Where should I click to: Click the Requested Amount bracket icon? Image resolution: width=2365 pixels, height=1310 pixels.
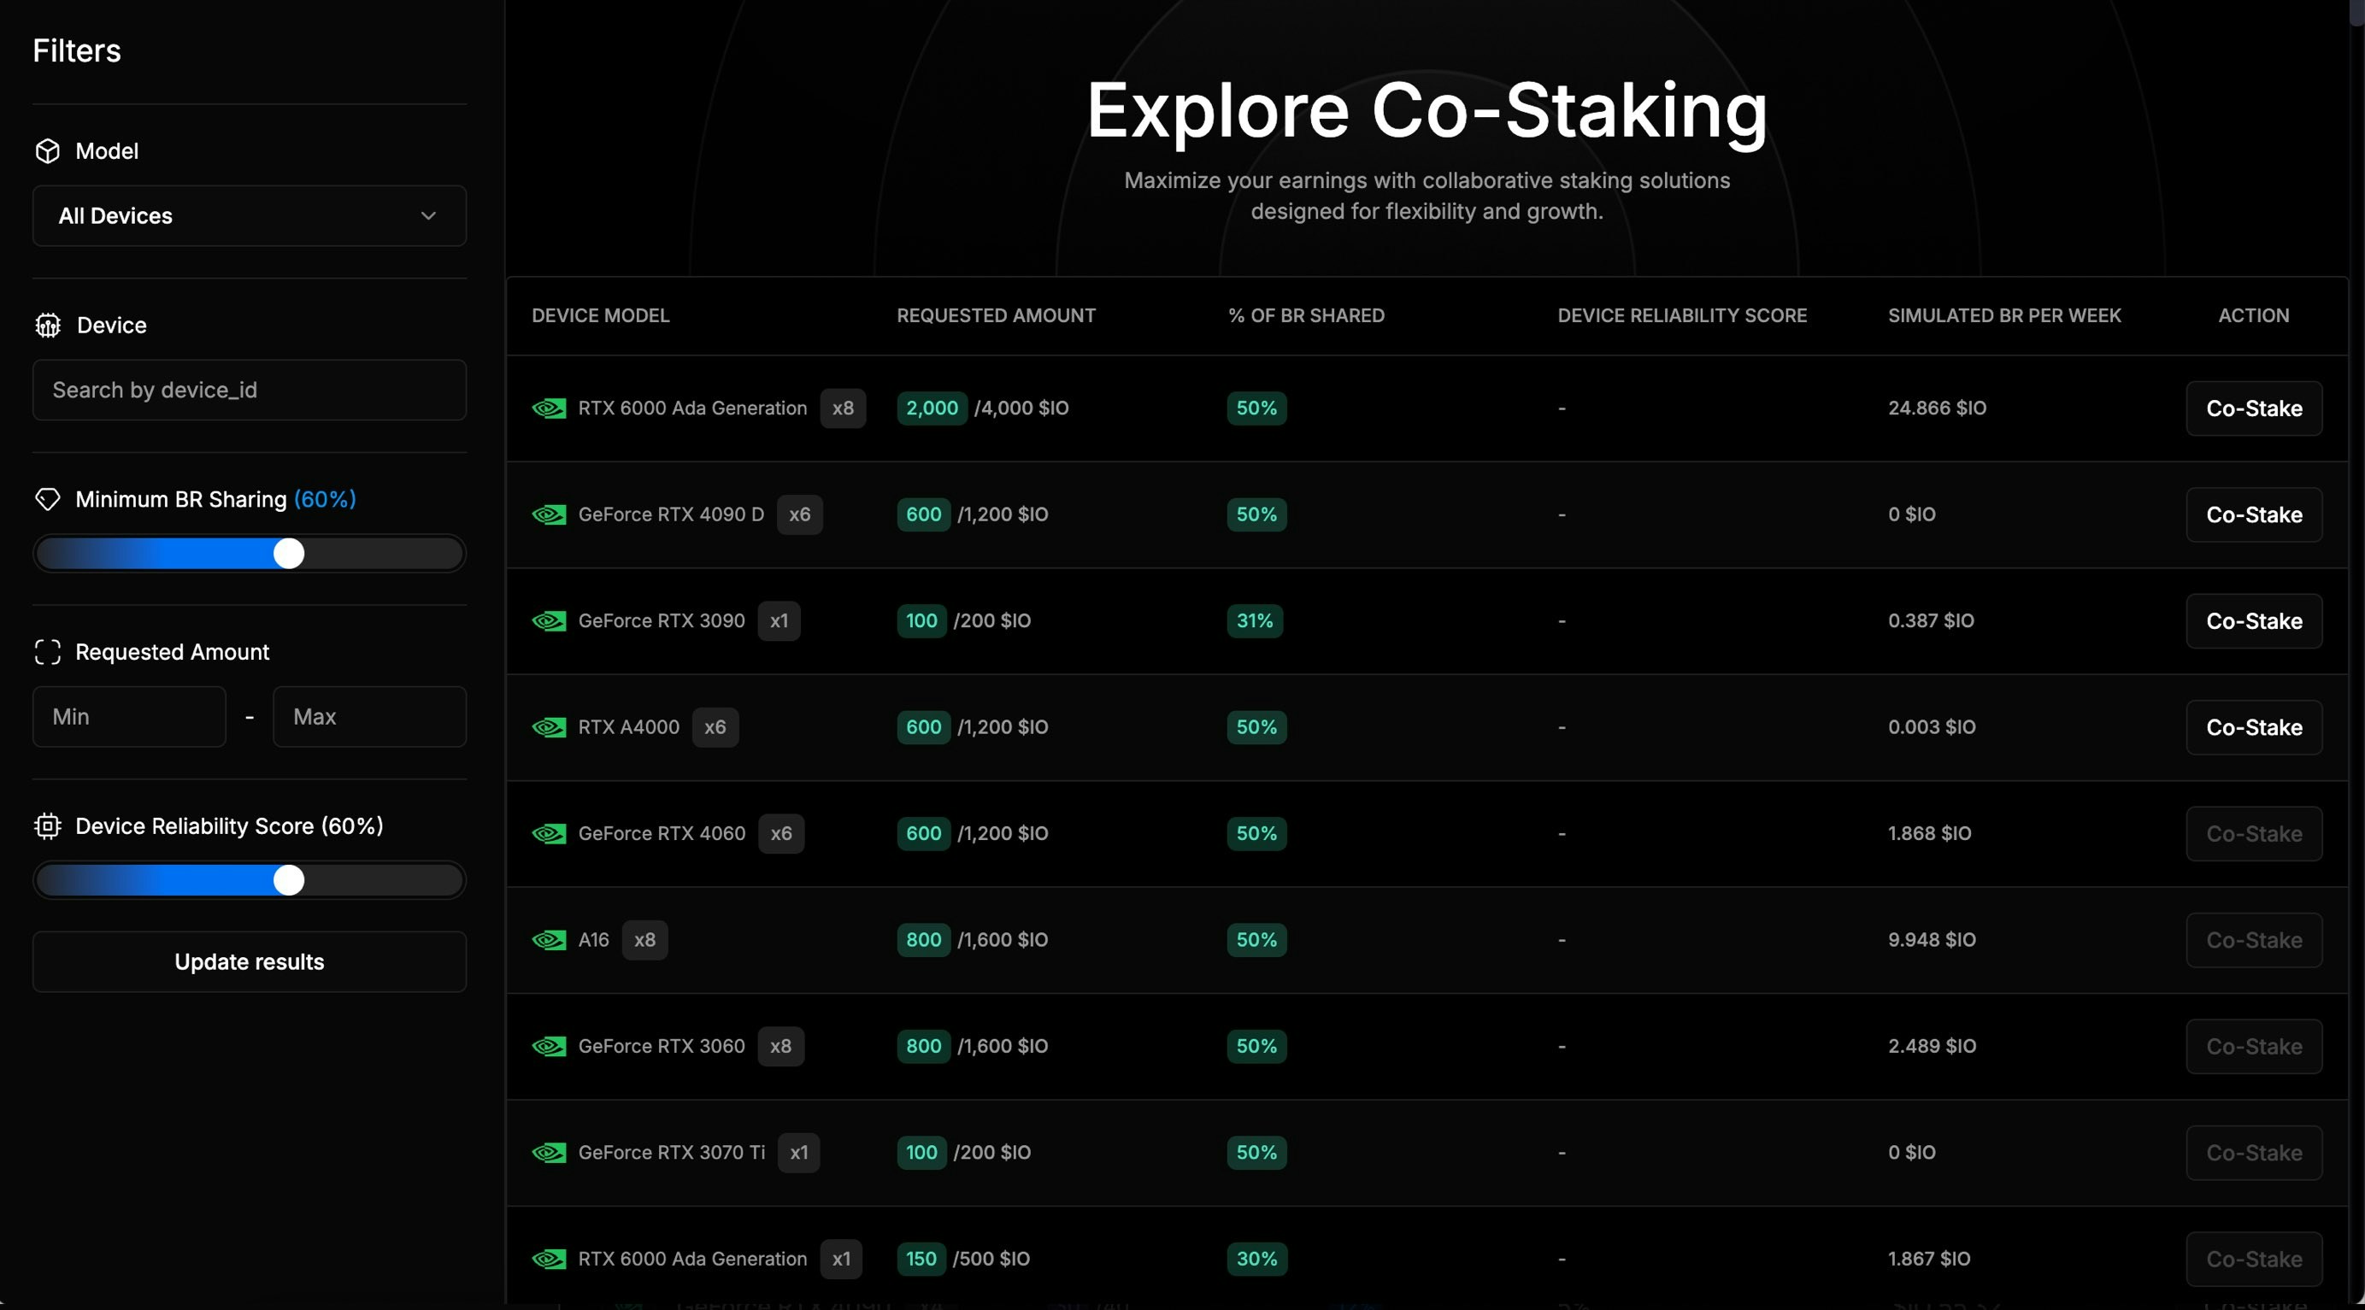[48, 652]
